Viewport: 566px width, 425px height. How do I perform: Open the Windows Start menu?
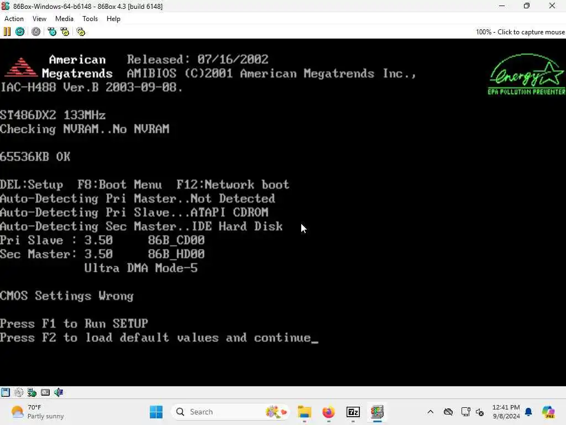tap(156, 412)
